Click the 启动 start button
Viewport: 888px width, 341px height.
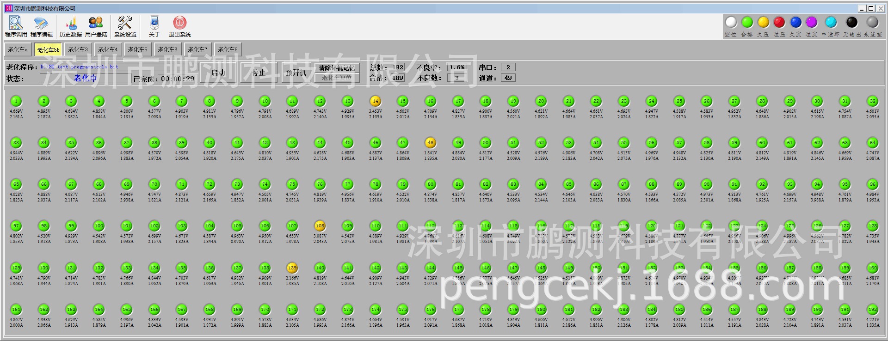point(218,73)
